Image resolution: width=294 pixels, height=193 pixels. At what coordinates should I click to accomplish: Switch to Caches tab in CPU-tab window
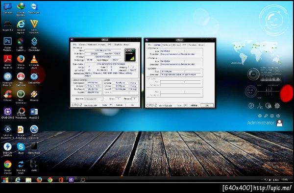(x=82, y=45)
